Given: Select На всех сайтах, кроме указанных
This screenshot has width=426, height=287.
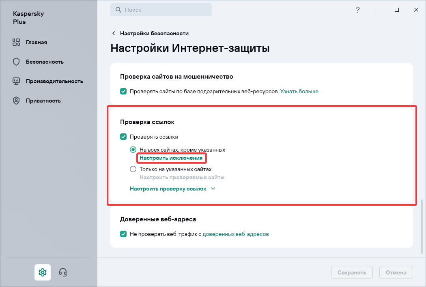Looking at the screenshot, I should coord(133,150).
